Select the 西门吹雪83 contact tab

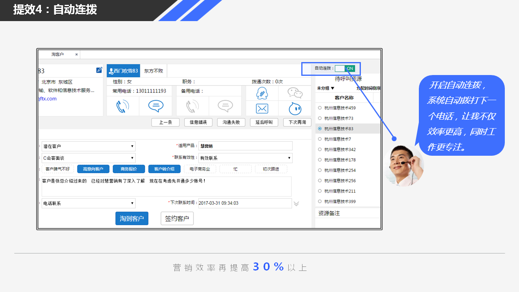coord(123,71)
